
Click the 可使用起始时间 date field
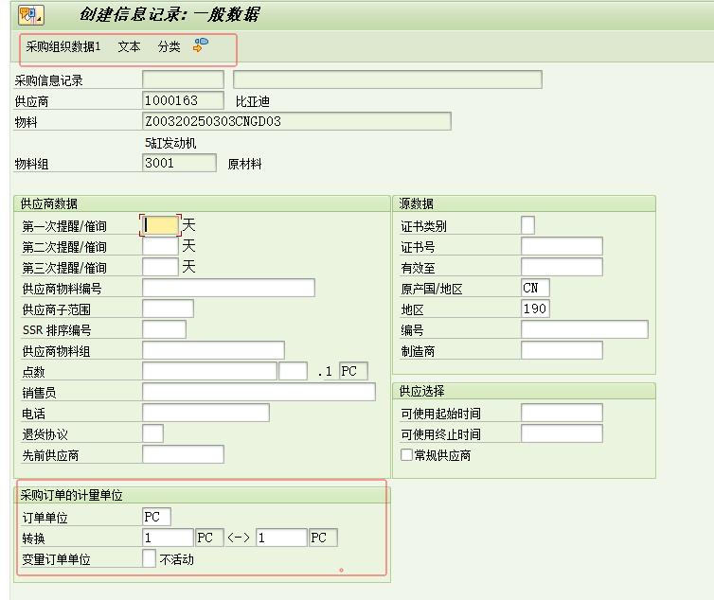pos(562,413)
